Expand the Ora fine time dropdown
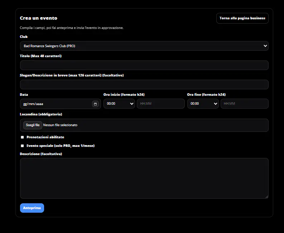Screen dimensions: 284x233 pyautogui.click(x=203, y=104)
